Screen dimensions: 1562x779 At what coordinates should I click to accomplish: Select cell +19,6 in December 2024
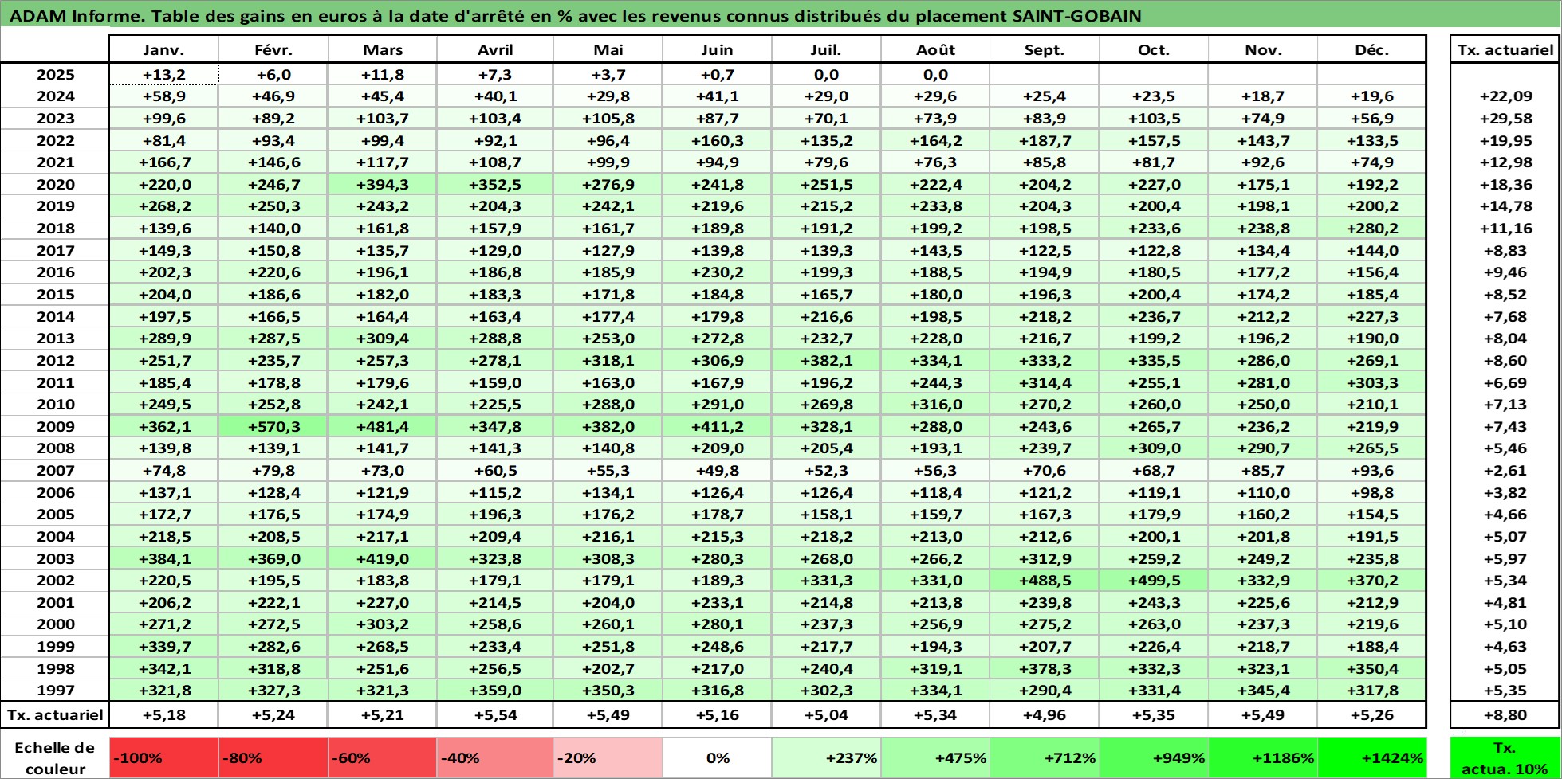(x=1372, y=96)
